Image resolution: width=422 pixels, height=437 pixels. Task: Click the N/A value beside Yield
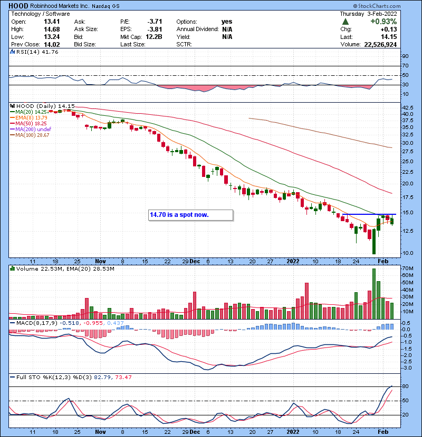[227, 37]
